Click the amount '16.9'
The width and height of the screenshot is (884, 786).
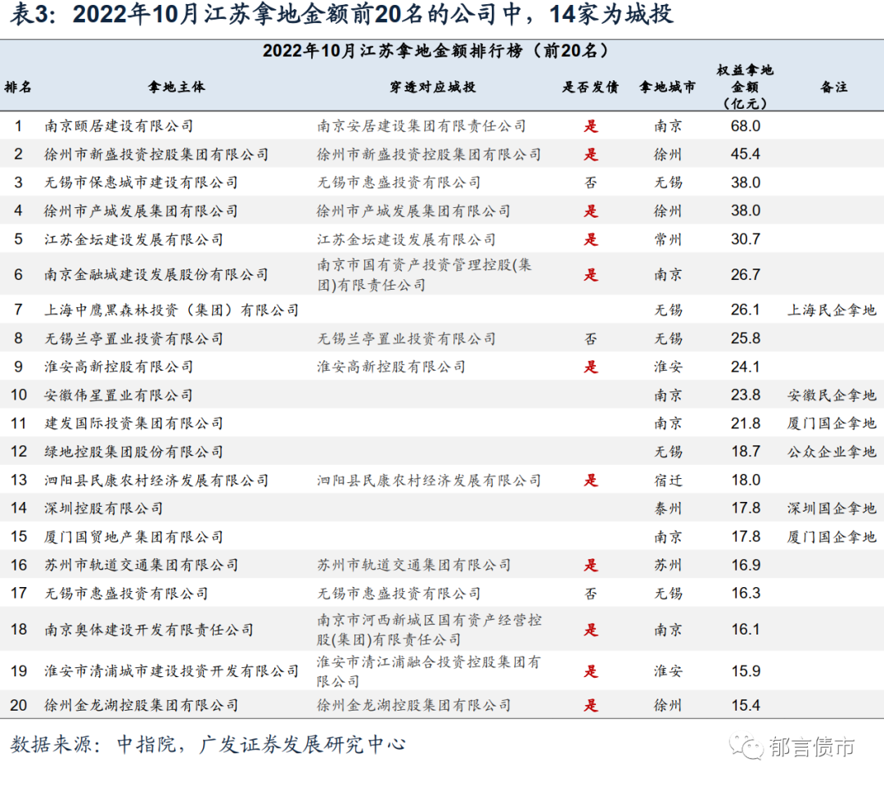click(746, 565)
